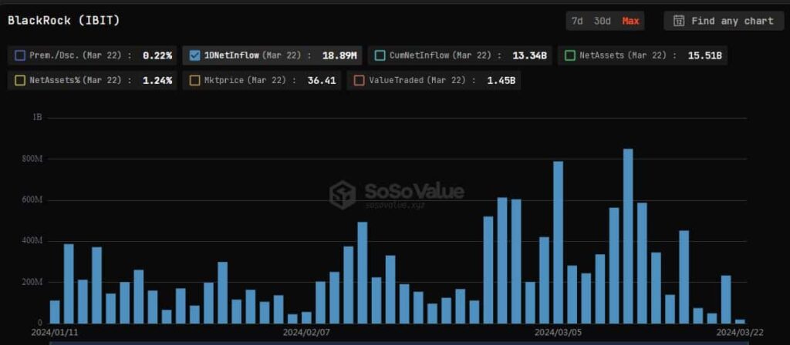Select the 30d time range
The height and width of the screenshot is (345, 790).
pyautogui.click(x=603, y=21)
